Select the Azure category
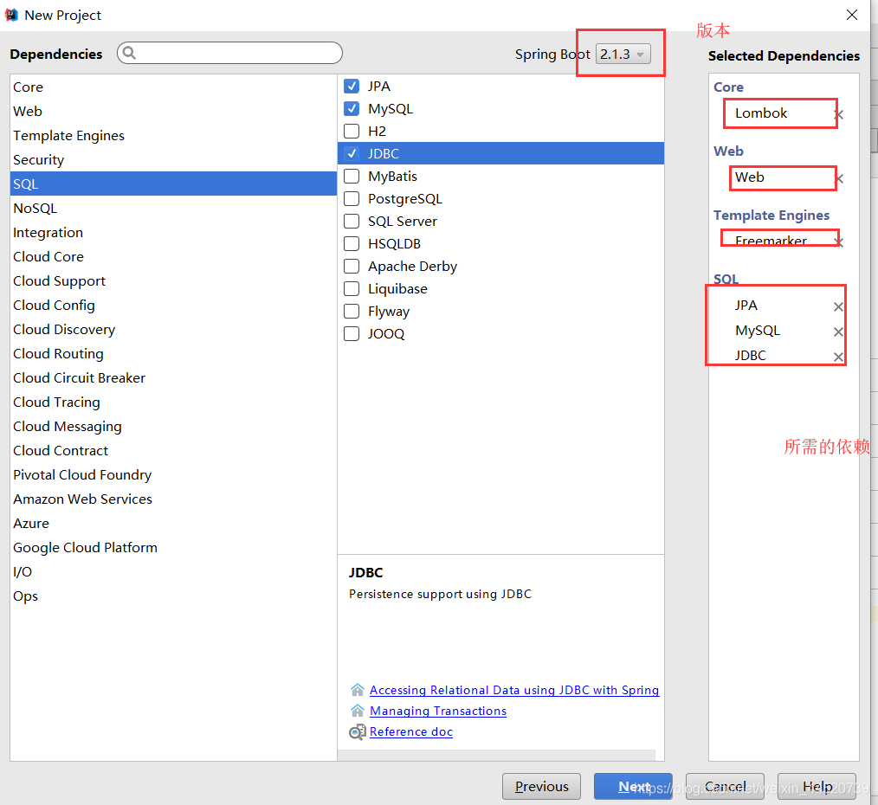The height and width of the screenshot is (805, 878). pos(173,524)
